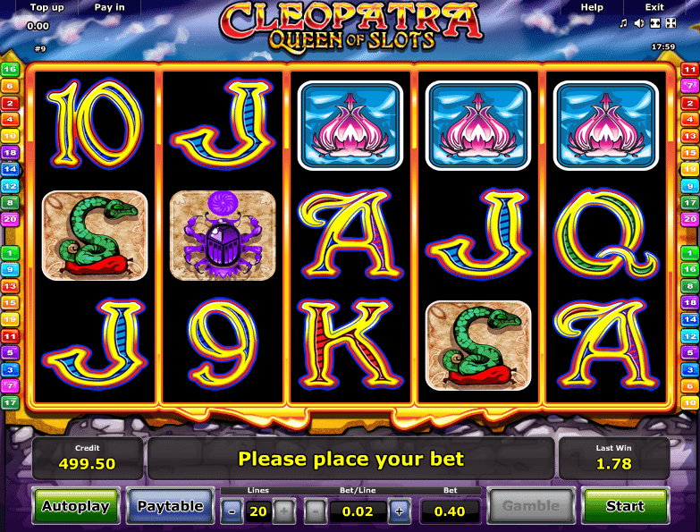Screen dimensions: 700x532
Task: Increase Lines with the plus button
Action: [284, 511]
